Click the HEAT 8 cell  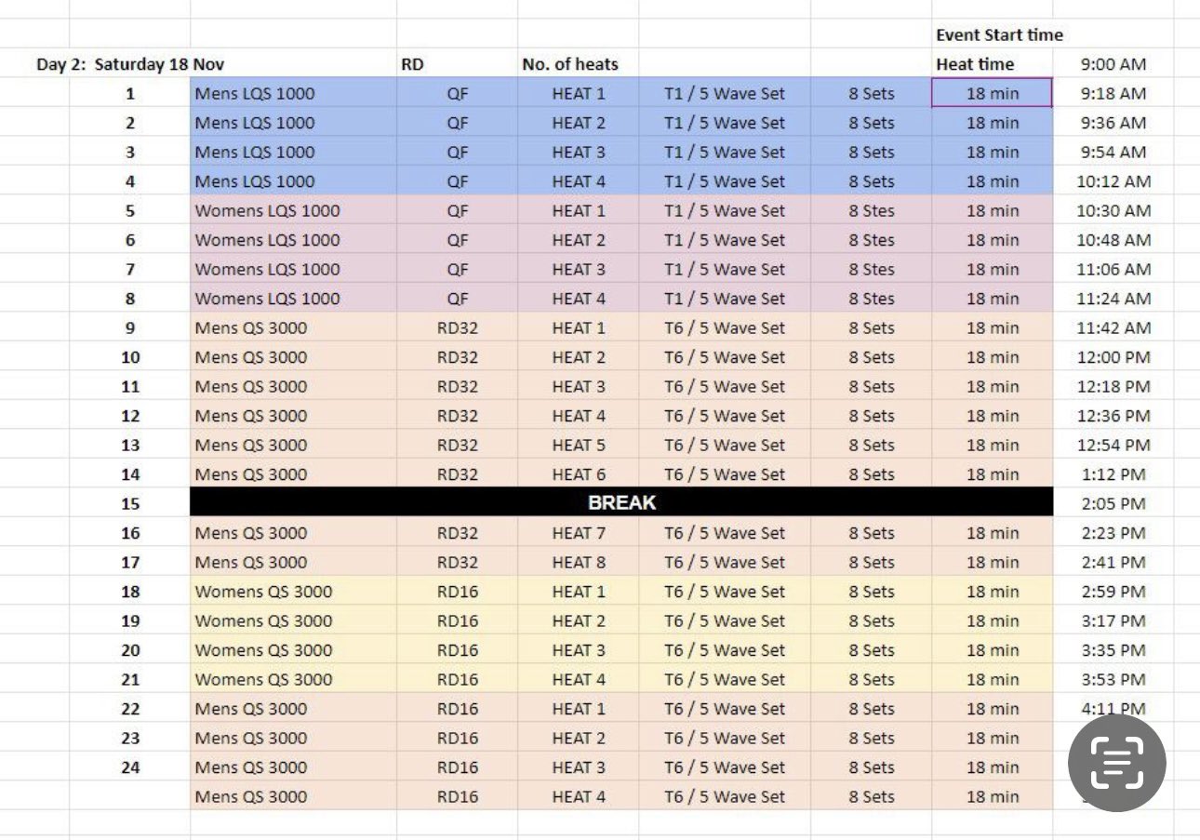578,562
